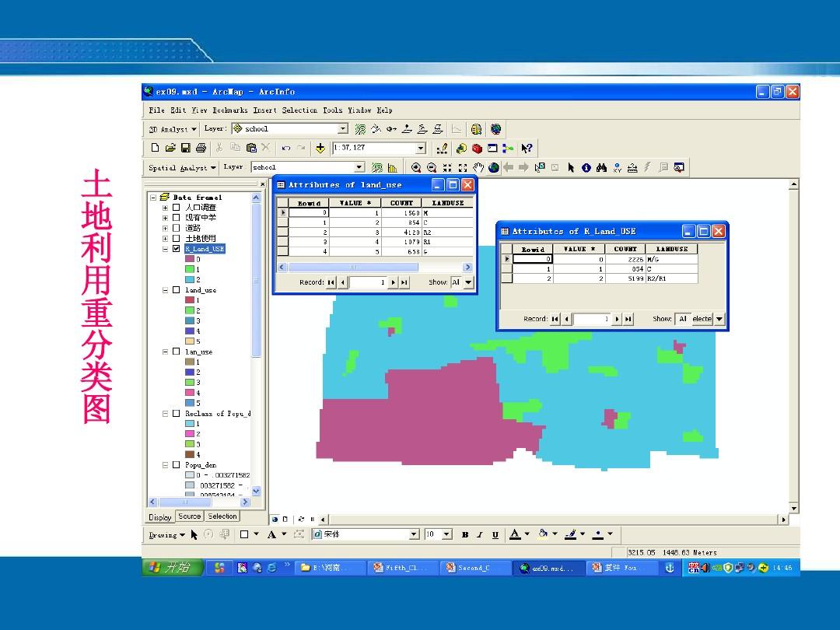Click the Add Data button icon

tap(320, 148)
